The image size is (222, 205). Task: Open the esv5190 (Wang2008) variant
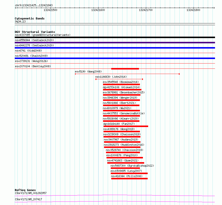88,71
